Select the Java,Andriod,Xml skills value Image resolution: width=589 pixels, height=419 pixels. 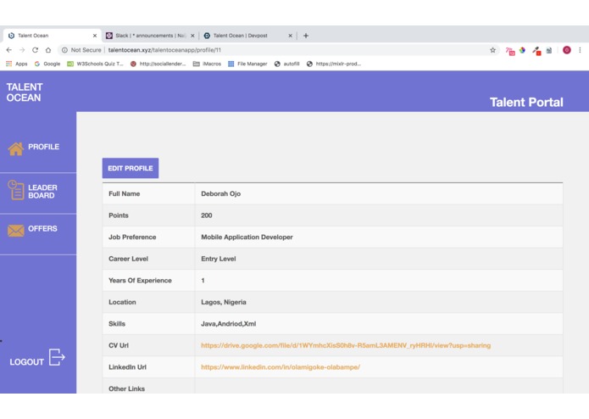coord(228,324)
